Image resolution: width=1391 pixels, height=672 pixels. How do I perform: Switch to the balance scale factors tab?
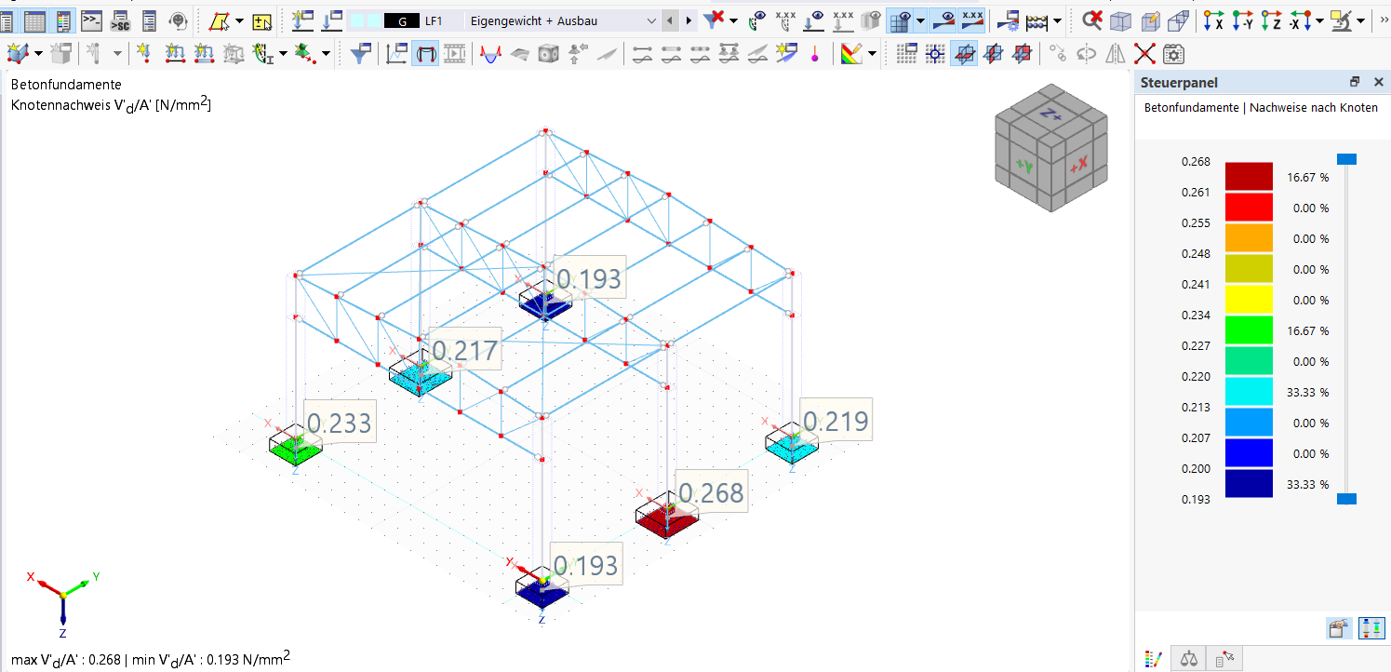pyautogui.click(x=1189, y=659)
